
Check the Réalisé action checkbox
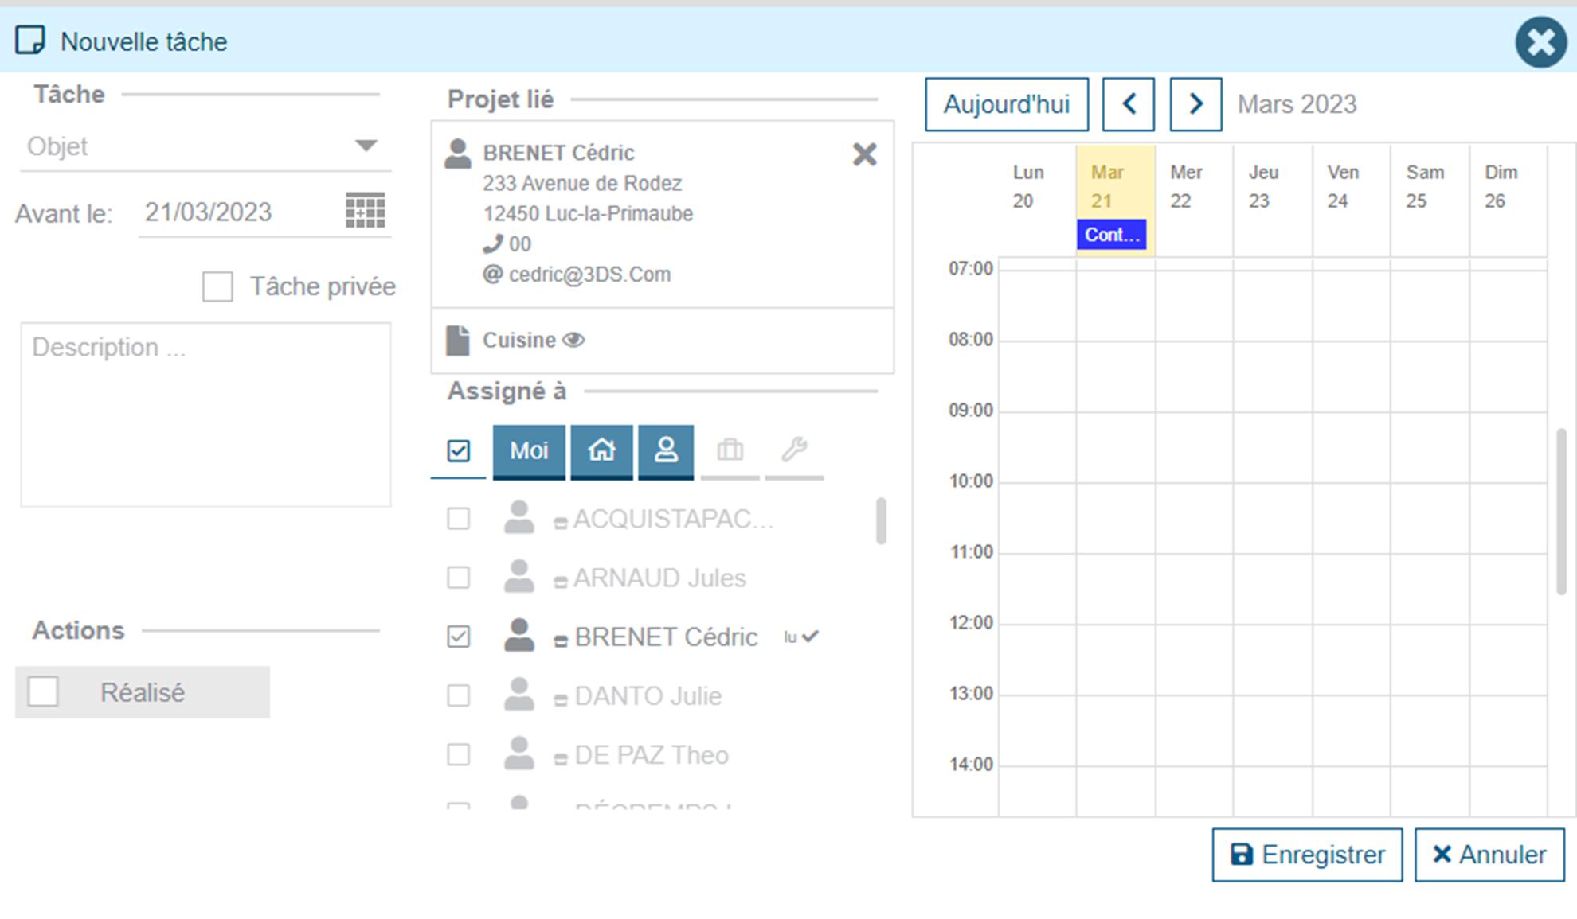tap(43, 691)
